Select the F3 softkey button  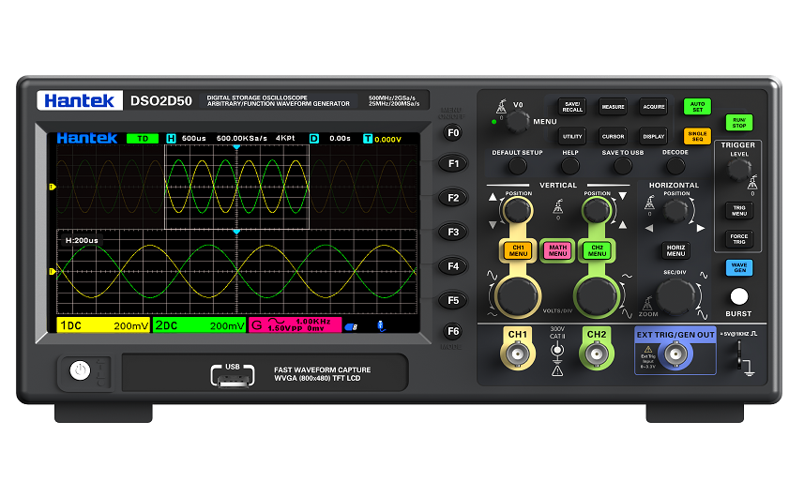[x=453, y=233]
